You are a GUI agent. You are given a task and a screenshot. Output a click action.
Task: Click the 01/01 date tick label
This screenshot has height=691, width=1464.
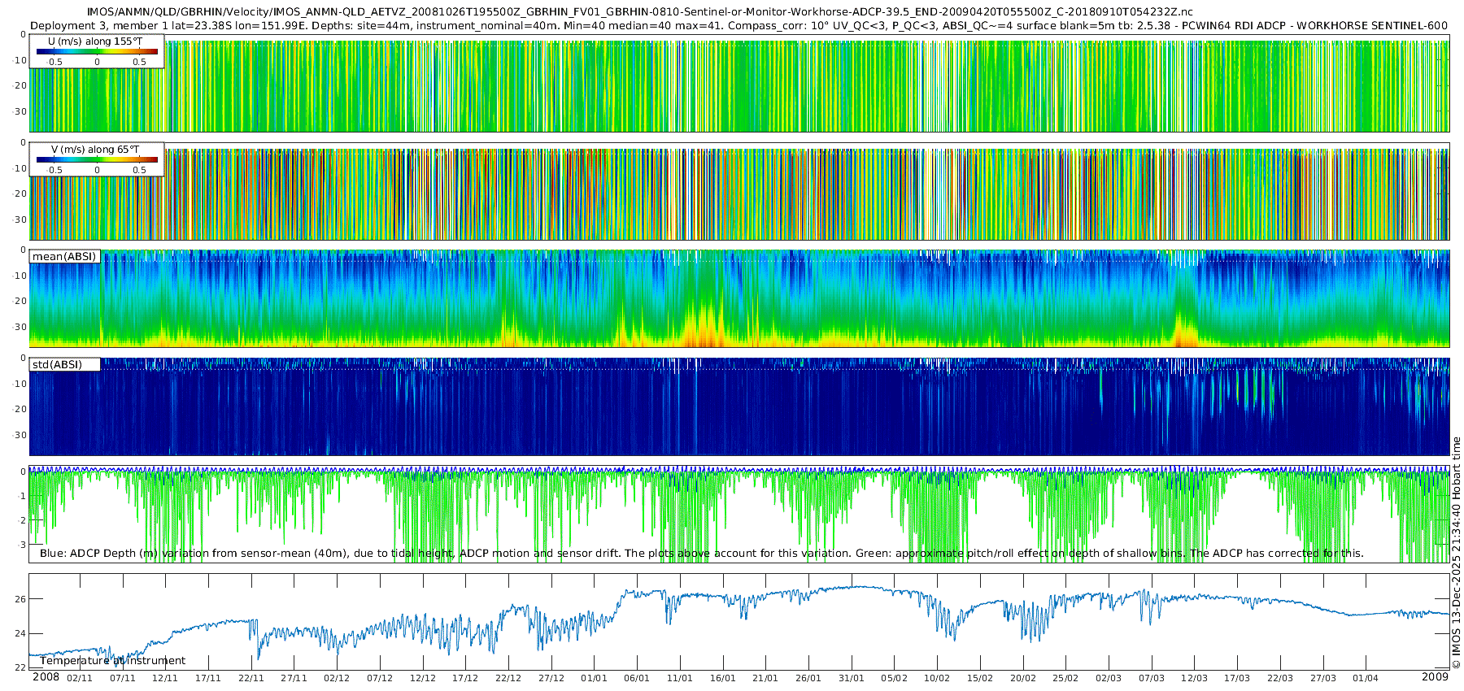[x=594, y=678]
